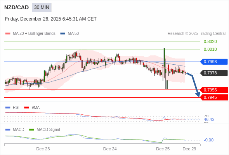Click the red 0.7955 support price tag
The image size is (229, 155).
214,90
